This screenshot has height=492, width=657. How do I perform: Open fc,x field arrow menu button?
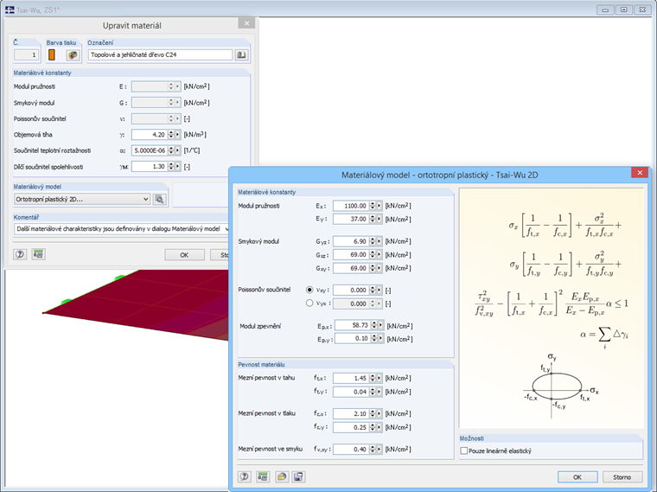(x=380, y=413)
